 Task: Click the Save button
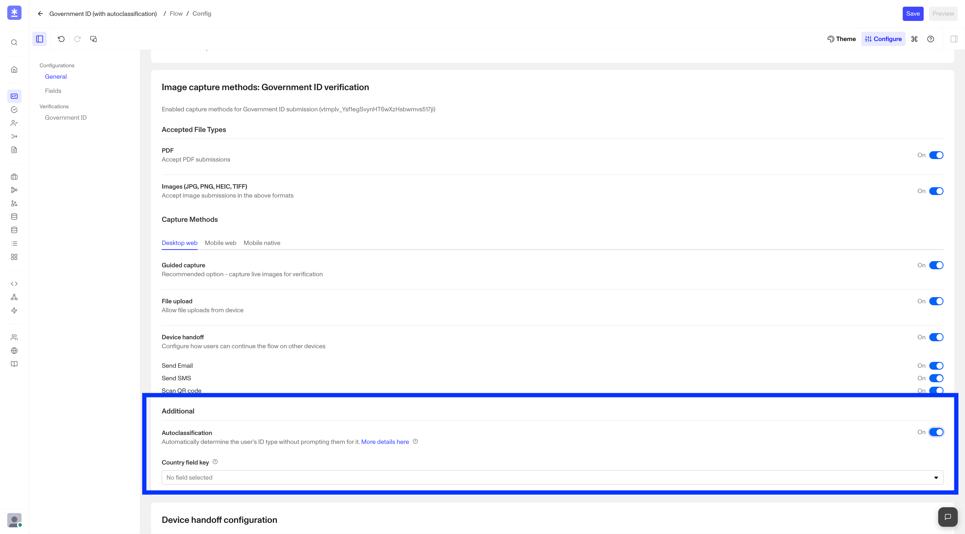(x=913, y=14)
